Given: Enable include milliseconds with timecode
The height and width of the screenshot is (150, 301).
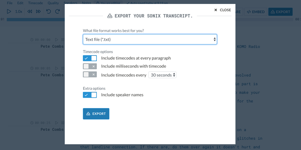Looking at the screenshot, I should coord(90,66).
